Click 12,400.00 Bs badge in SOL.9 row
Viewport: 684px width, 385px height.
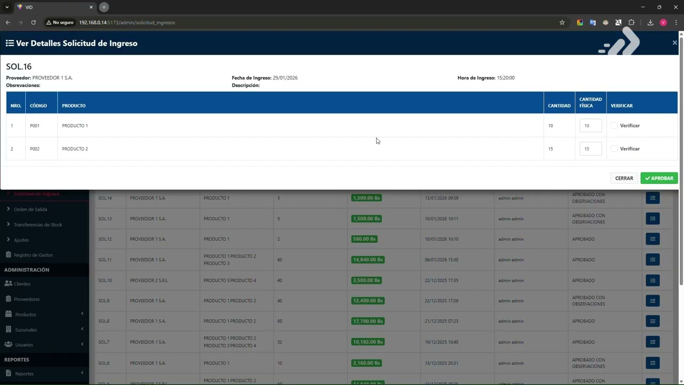point(368,301)
